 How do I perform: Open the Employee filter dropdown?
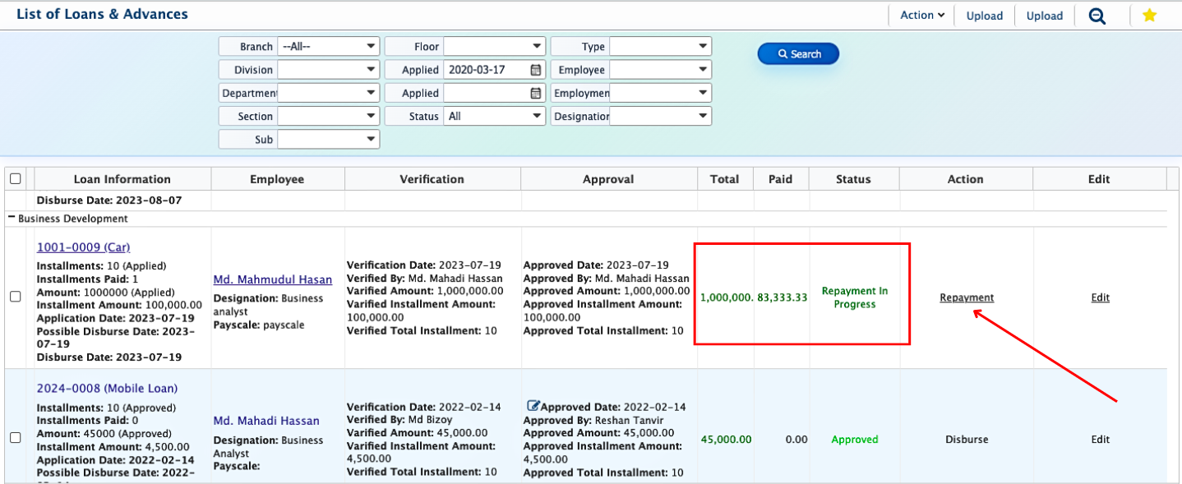[659, 70]
